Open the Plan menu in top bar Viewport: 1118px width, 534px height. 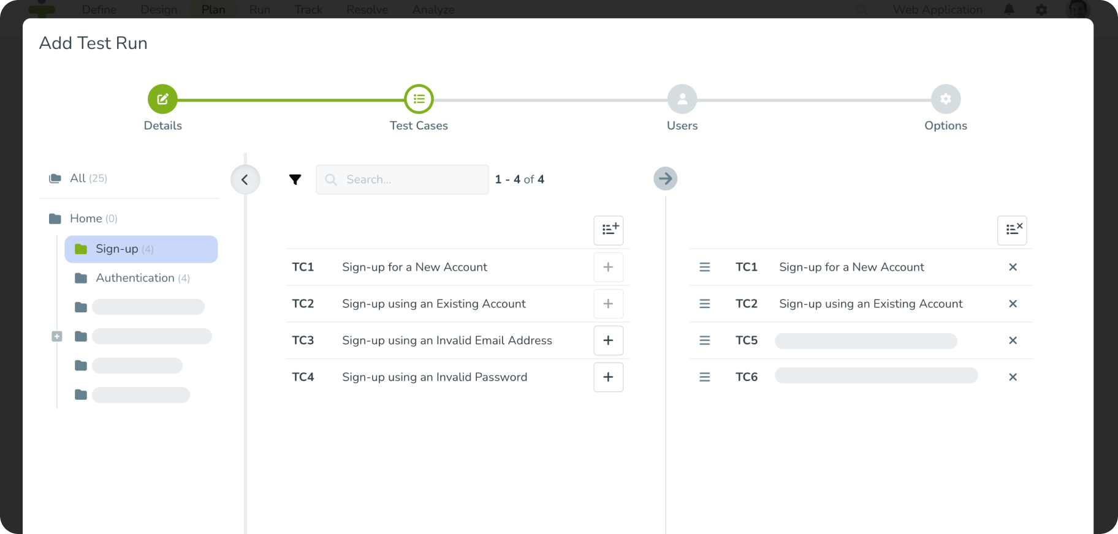coord(213,10)
